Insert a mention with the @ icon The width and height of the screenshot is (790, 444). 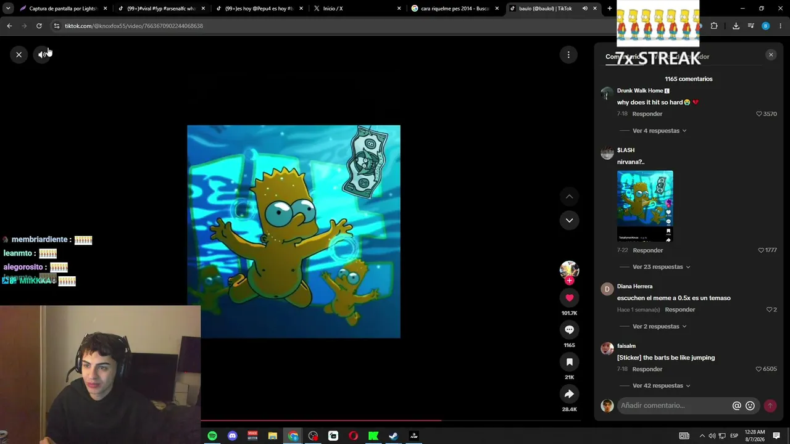click(x=736, y=406)
